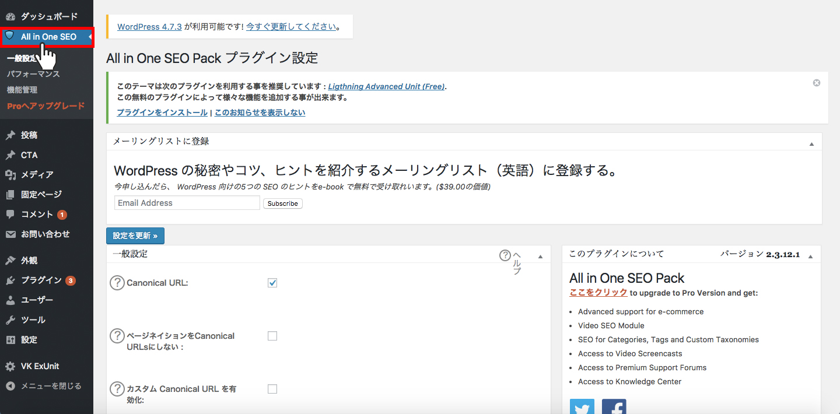Click the コメント count badge showing 1
This screenshot has height=414, width=840.
tap(62, 215)
